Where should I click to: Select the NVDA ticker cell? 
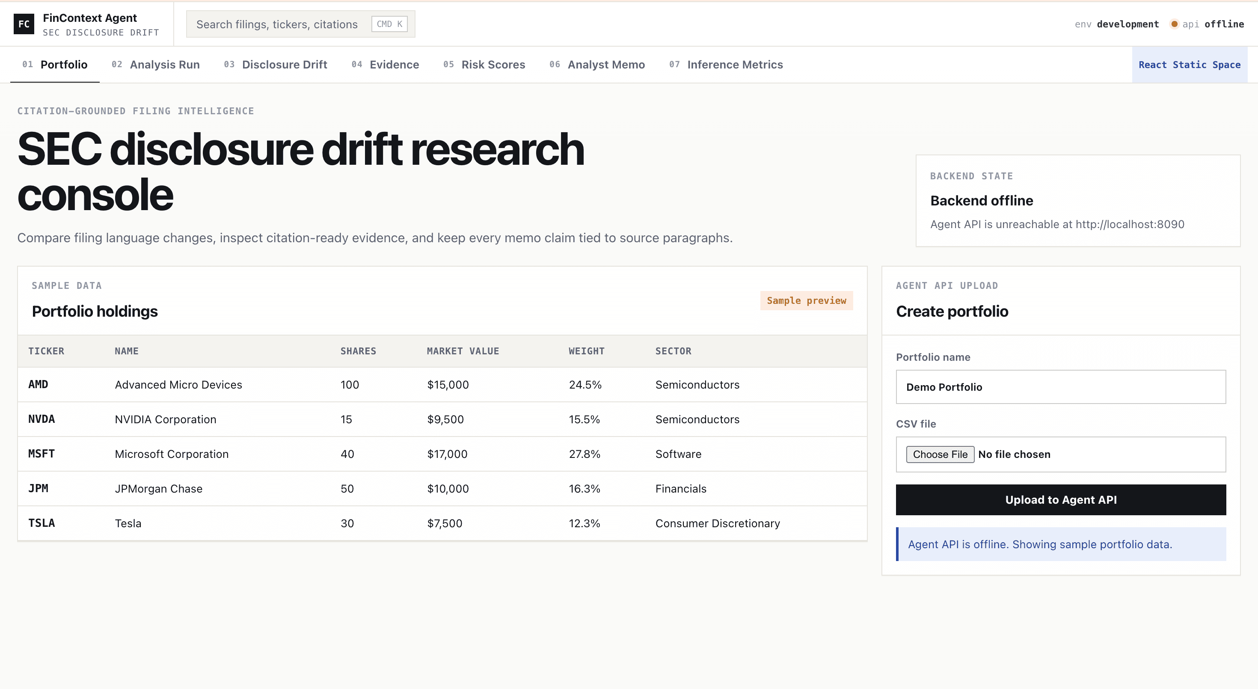pyautogui.click(x=42, y=419)
